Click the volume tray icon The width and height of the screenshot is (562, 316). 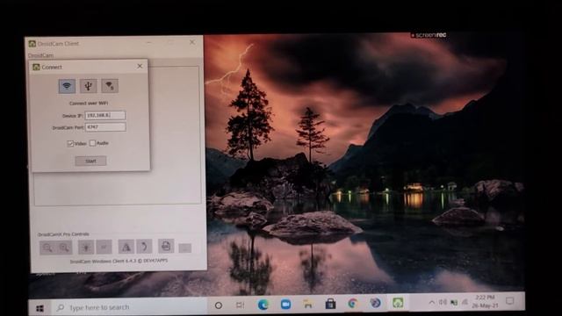click(443, 302)
